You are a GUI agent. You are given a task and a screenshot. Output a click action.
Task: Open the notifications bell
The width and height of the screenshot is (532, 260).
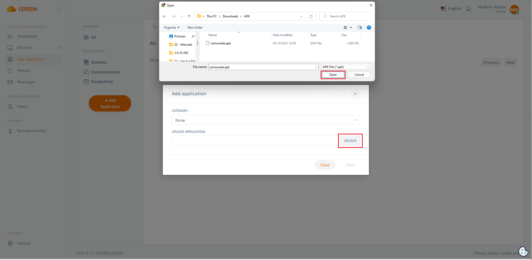(468, 9)
